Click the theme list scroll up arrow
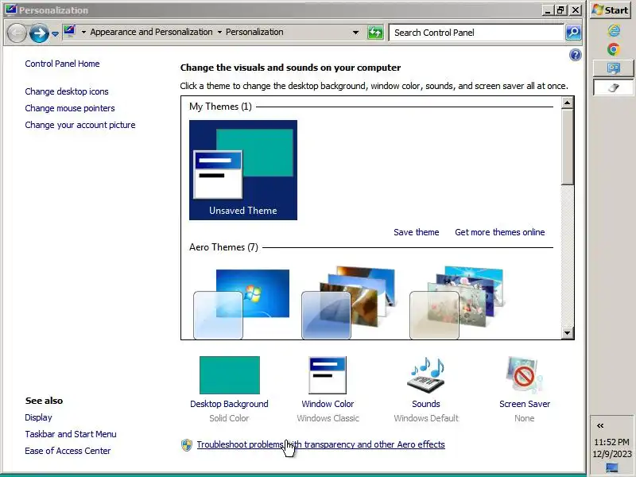 pyautogui.click(x=568, y=103)
